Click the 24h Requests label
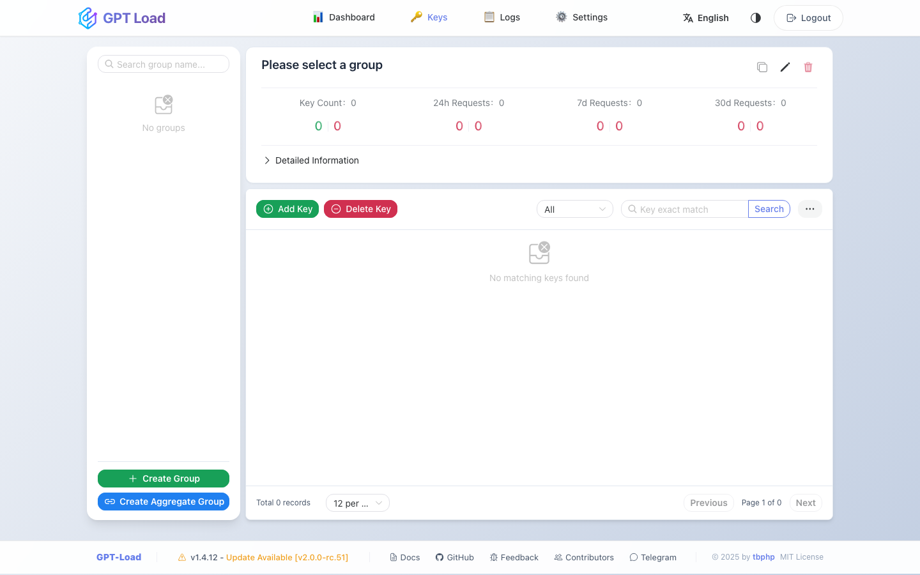 (464, 103)
